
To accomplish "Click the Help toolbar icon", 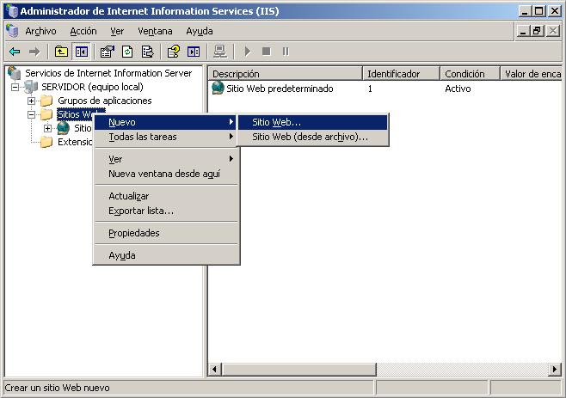I will click(174, 52).
